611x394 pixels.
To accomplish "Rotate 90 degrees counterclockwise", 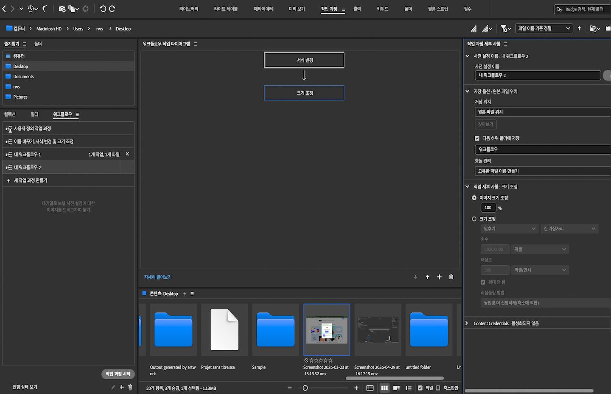I will pos(103,8).
